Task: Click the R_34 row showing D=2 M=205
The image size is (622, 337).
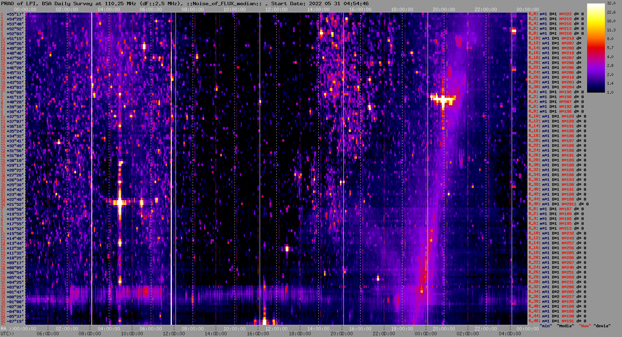Action: (557, 292)
